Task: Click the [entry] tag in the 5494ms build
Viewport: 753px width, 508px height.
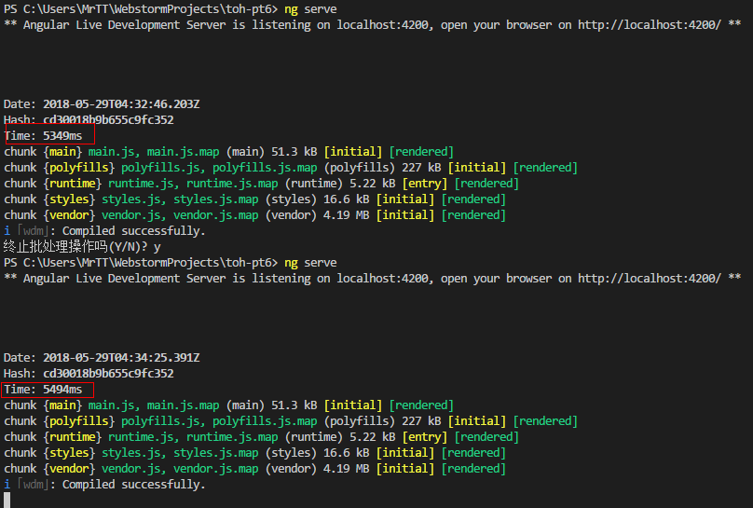Action: (x=424, y=436)
